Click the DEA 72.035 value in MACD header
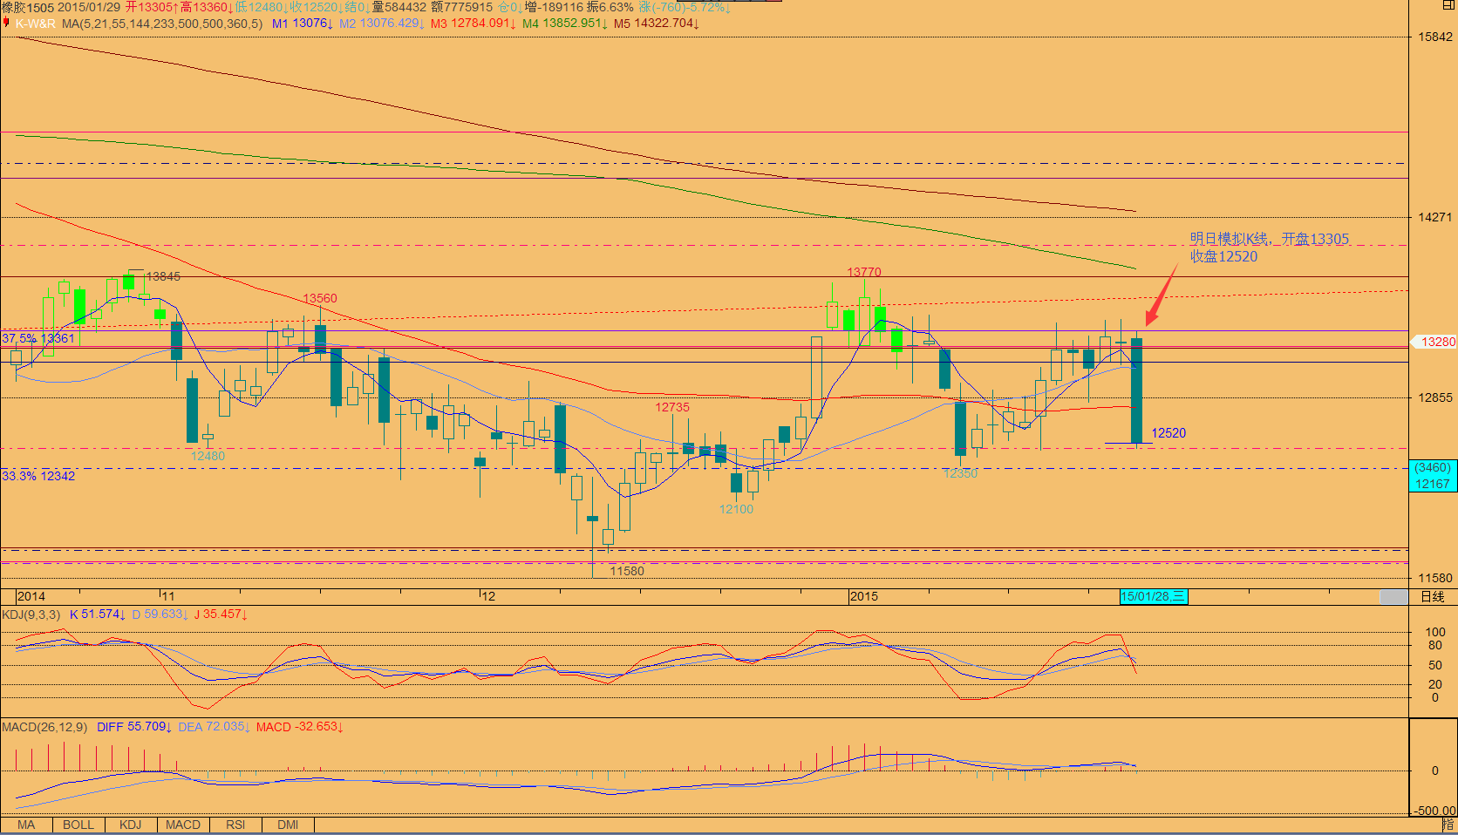 click(215, 727)
